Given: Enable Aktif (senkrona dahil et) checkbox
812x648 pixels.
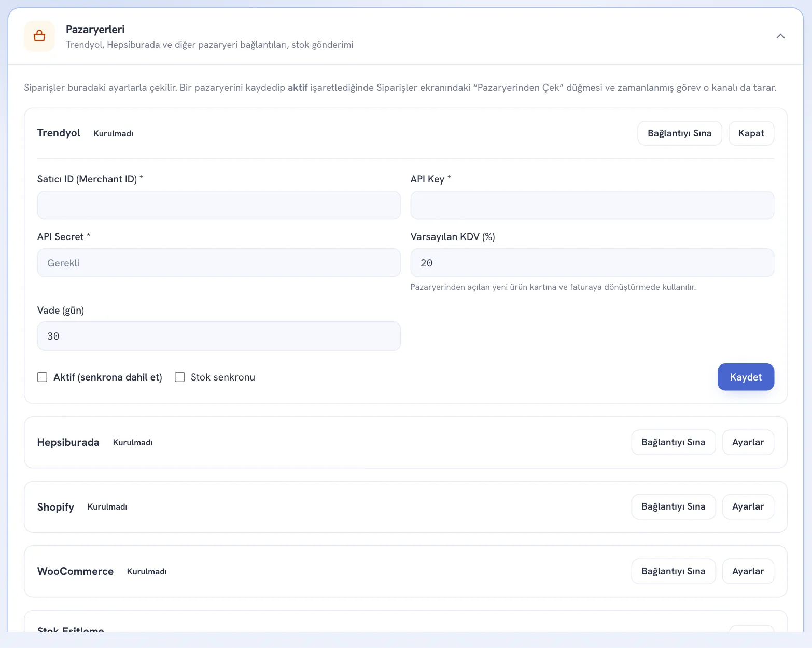Looking at the screenshot, I should (x=43, y=377).
